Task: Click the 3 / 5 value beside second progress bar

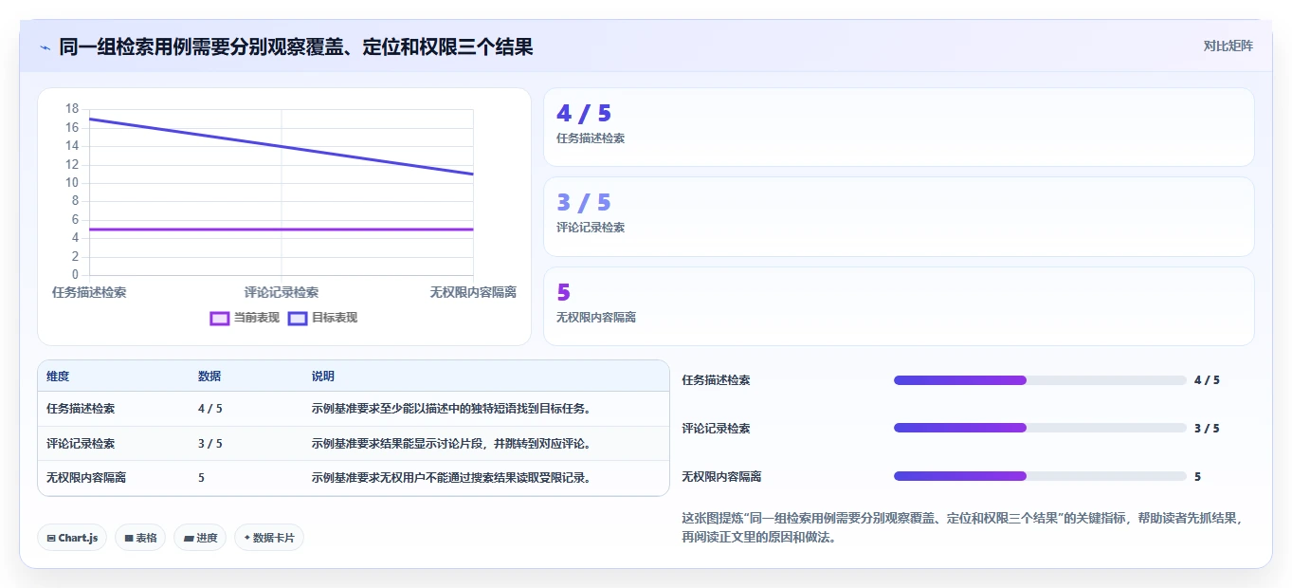Action: [1207, 428]
